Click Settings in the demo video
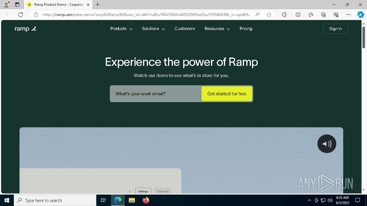This screenshot has width=367, height=206. 143,191
